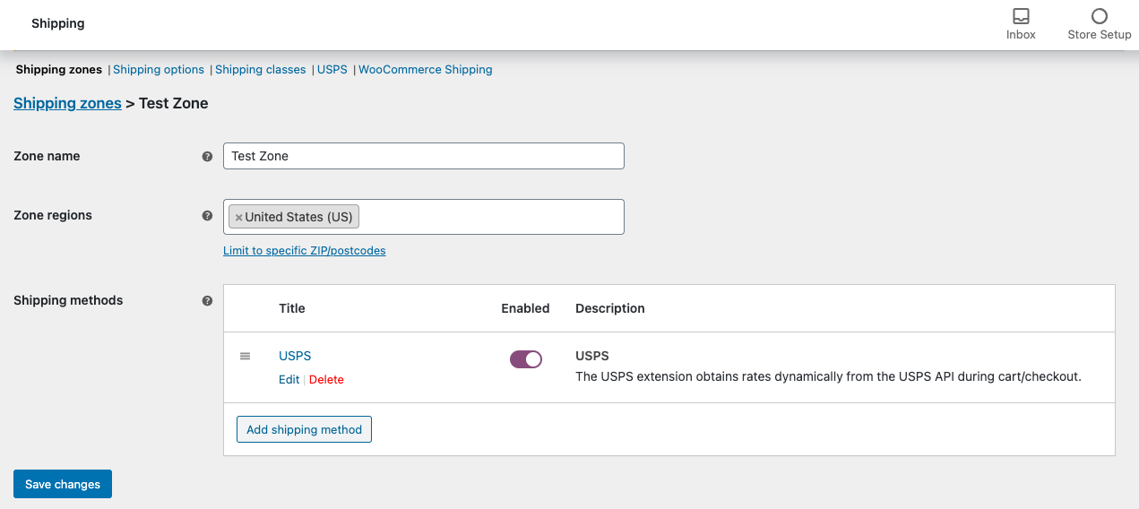Click Save changes button

pos(63,484)
